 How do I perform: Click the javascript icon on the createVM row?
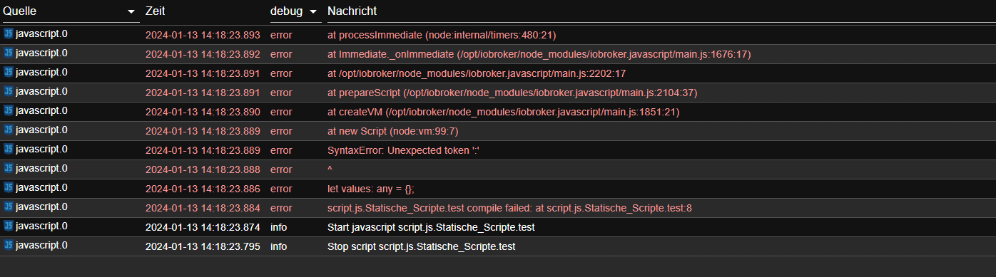[x=9, y=110]
